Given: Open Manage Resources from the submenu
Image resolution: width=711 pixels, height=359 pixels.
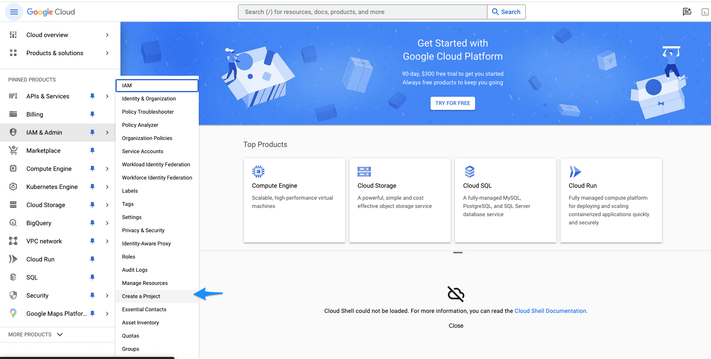Looking at the screenshot, I should [157, 283].
